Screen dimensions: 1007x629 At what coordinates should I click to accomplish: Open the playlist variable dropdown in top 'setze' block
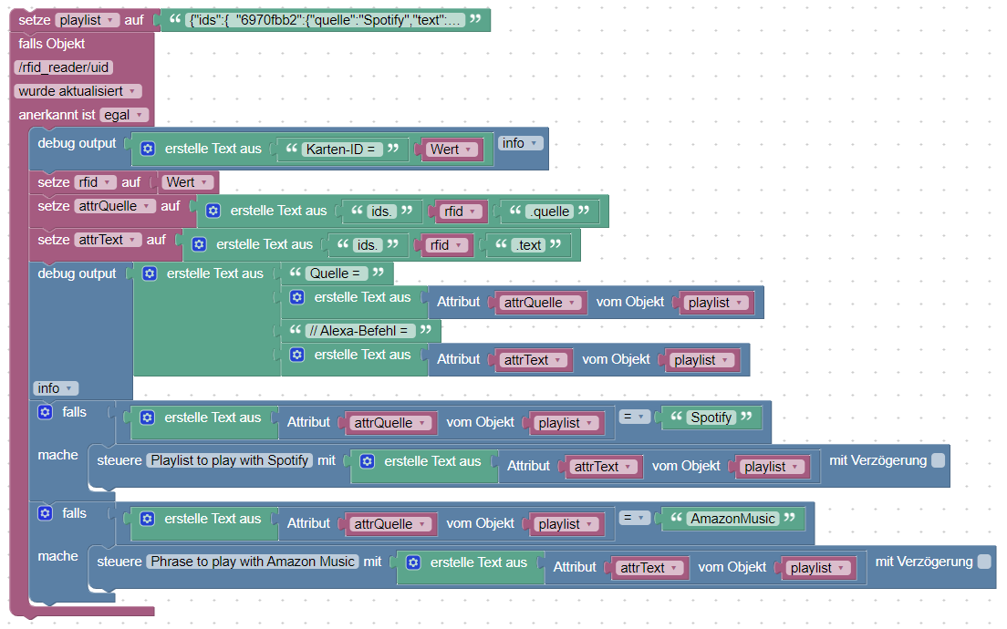[x=88, y=20]
